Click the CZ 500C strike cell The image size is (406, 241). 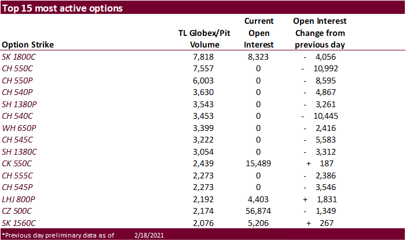coord(18,211)
